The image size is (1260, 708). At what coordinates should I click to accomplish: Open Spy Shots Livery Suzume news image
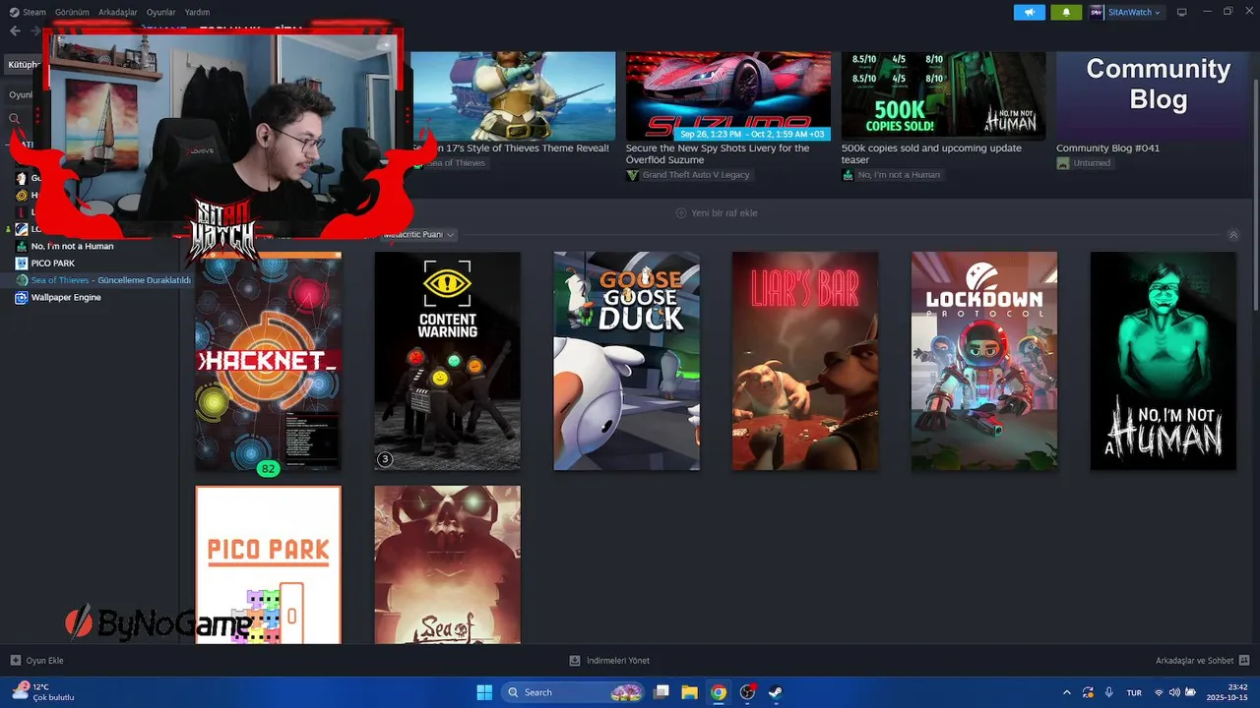click(728, 95)
